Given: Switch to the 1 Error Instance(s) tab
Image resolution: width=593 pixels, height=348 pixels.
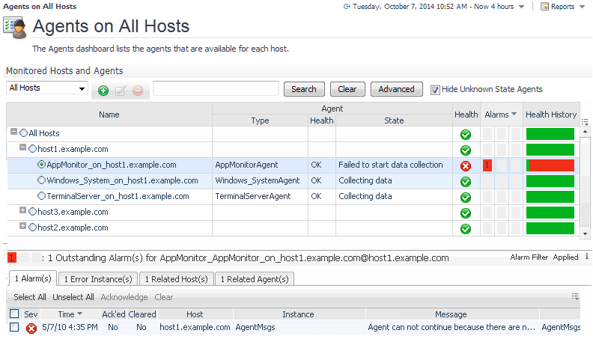Looking at the screenshot, I should click(x=99, y=279).
